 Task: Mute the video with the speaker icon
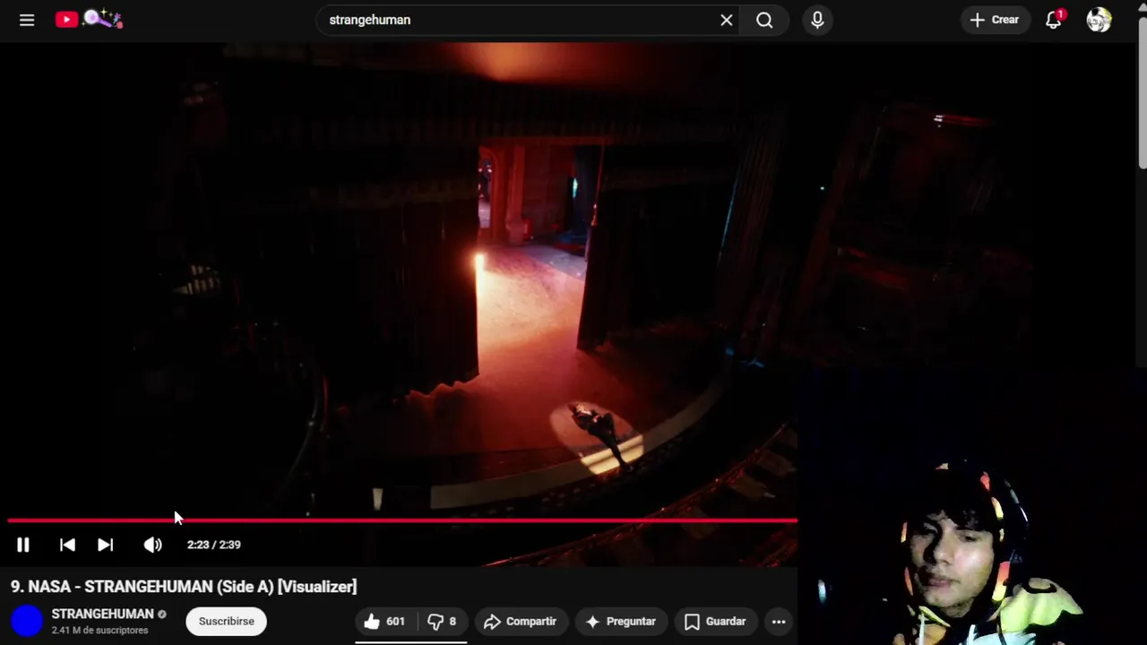click(x=153, y=545)
